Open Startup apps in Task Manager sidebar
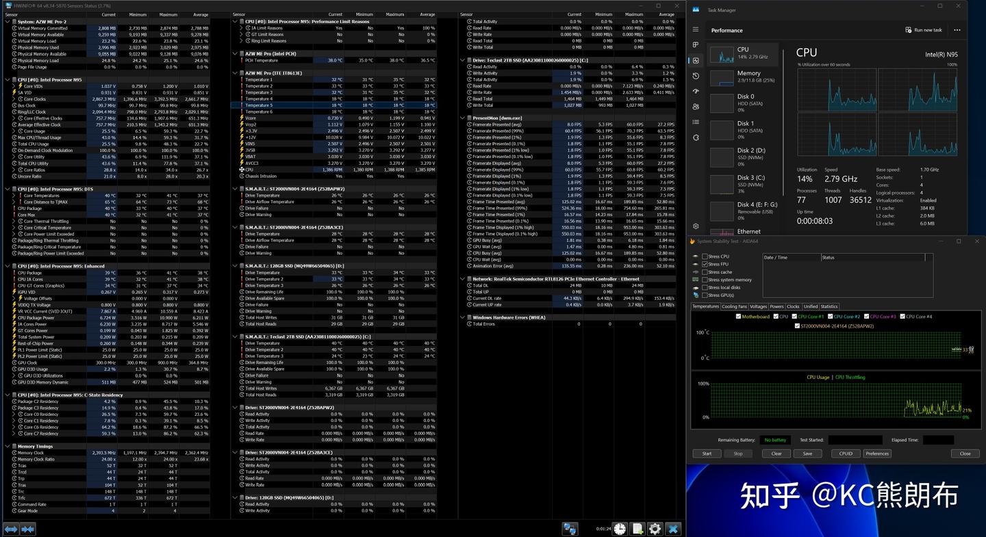 coord(696,91)
